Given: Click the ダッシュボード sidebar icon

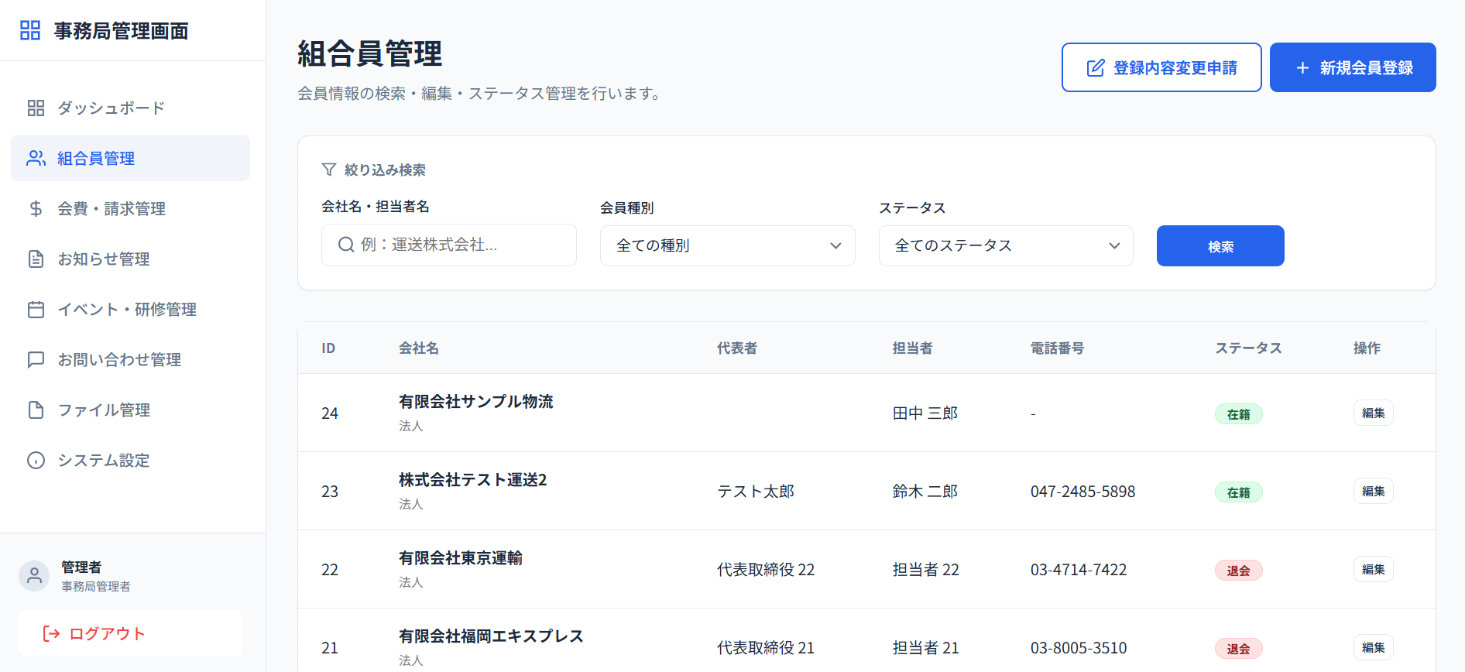Looking at the screenshot, I should [36, 108].
